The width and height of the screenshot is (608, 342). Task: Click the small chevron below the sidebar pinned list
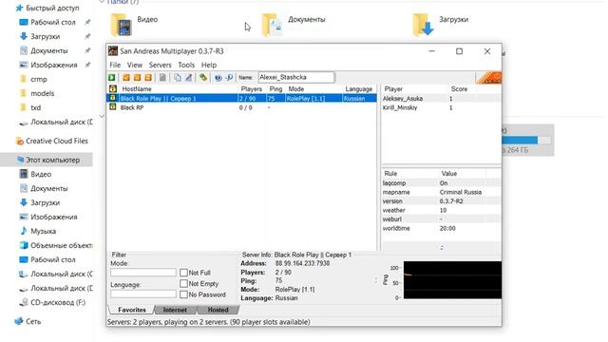(x=102, y=116)
